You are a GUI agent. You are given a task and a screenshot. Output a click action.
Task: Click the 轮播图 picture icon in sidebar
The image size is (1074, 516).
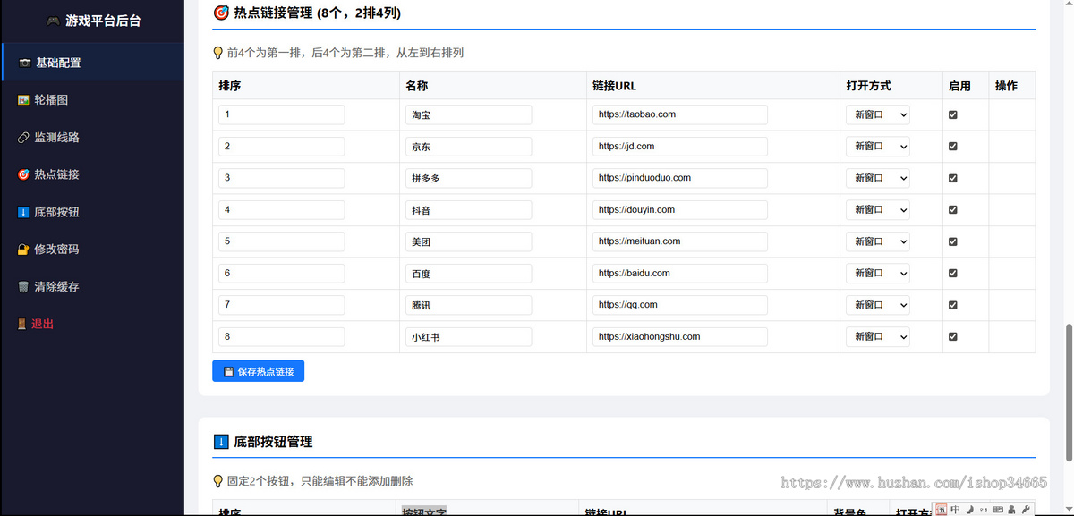pyautogui.click(x=23, y=100)
